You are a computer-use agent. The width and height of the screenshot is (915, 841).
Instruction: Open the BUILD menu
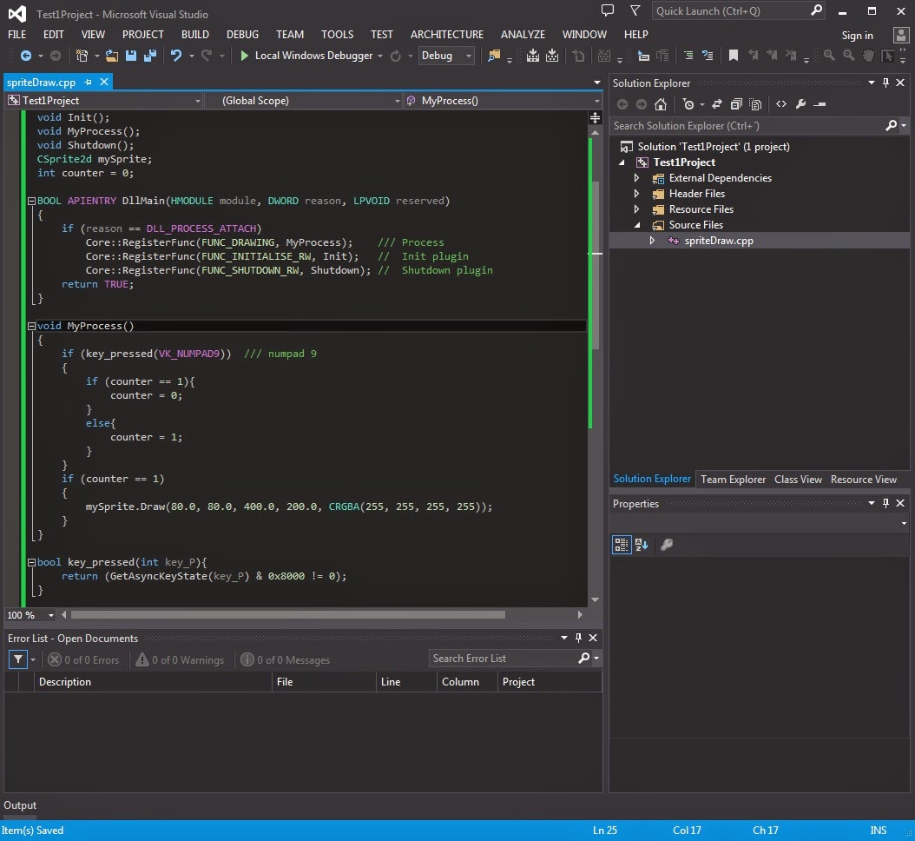coord(195,35)
